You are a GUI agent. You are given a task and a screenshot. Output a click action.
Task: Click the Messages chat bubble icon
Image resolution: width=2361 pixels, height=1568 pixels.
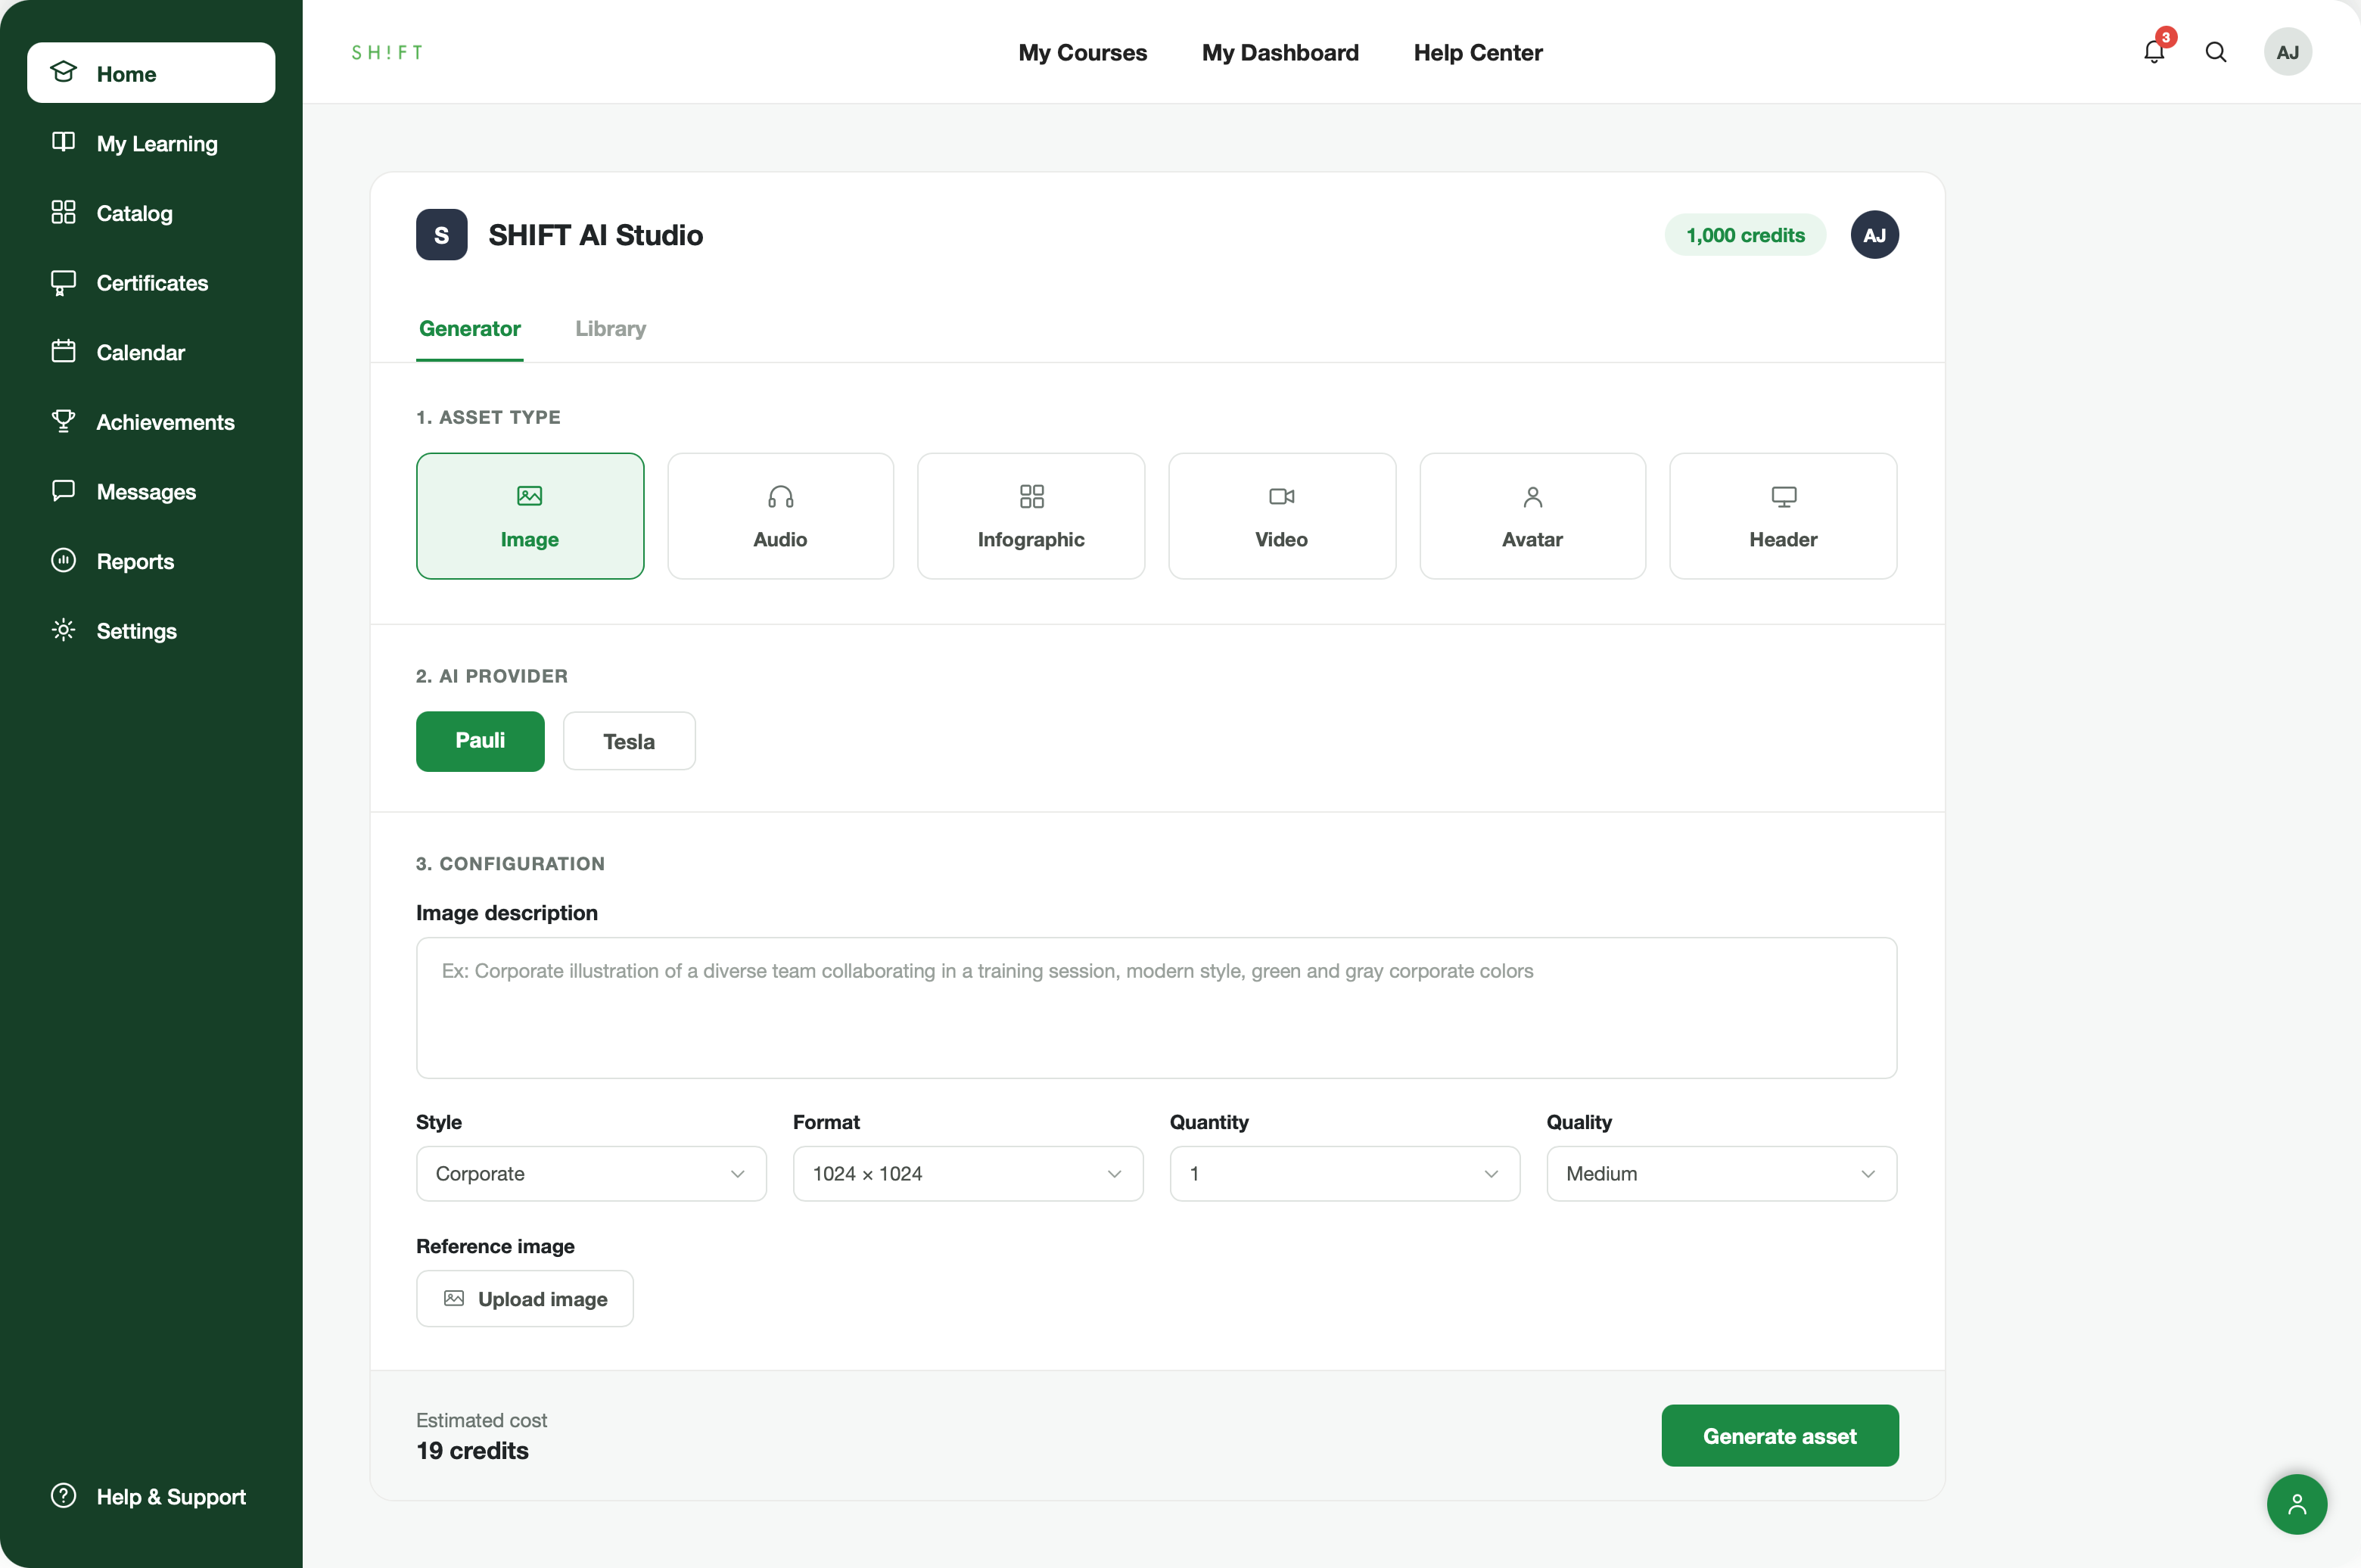(63, 490)
